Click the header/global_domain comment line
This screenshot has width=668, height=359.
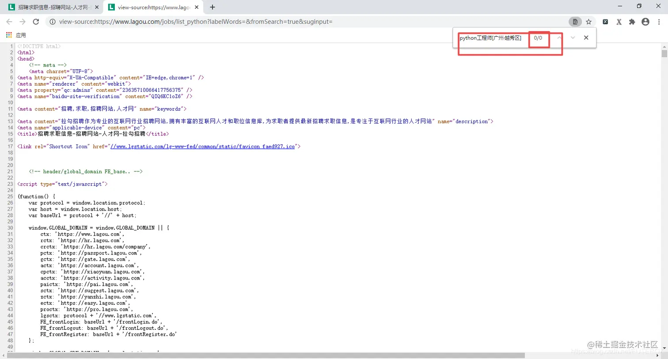click(86, 171)
